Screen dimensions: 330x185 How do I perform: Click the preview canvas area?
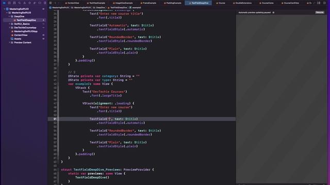[282, 99]
